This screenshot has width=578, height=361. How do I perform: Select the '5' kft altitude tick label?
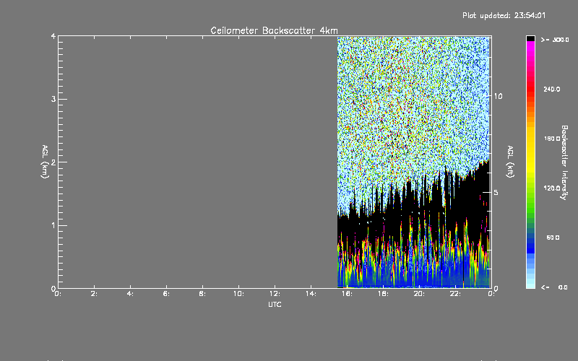pyautogui.click(x=496, y=192)
